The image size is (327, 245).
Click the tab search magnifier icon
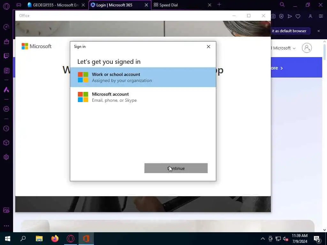[282, 4]
